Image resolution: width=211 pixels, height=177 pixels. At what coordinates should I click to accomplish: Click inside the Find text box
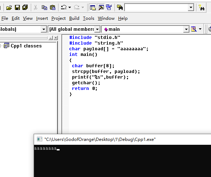[156, 7]
